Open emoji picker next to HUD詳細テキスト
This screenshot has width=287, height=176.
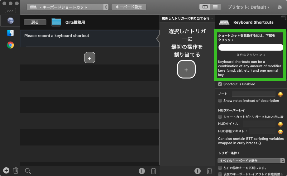coord(280,132)
